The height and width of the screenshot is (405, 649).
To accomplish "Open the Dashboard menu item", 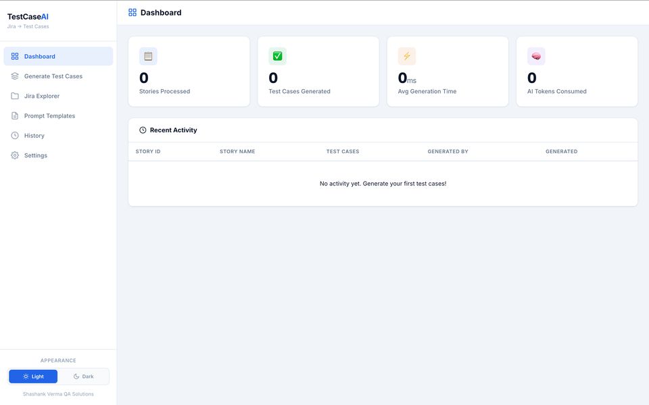I will pos(58,56).
